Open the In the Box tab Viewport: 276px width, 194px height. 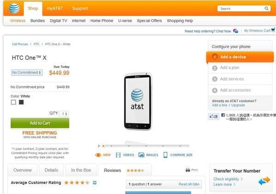pos(81,170)
